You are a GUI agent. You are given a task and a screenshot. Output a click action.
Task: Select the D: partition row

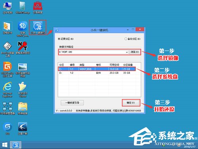coord(97,73)
